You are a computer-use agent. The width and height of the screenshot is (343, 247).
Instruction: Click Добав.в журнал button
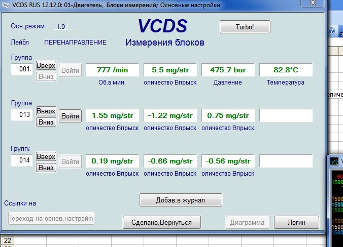181,200
